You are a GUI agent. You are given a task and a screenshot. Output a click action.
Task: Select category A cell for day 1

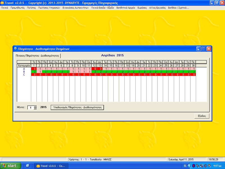34,69
